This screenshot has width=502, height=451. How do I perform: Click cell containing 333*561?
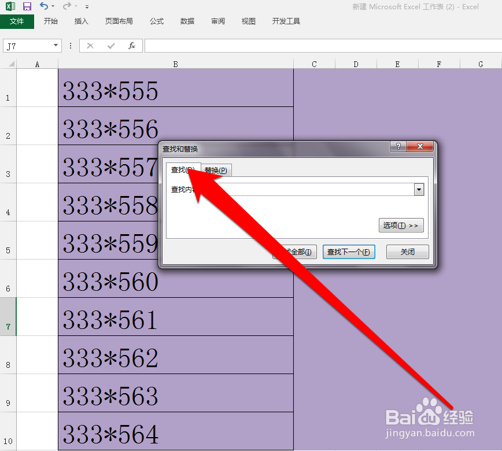pos(176,317)
